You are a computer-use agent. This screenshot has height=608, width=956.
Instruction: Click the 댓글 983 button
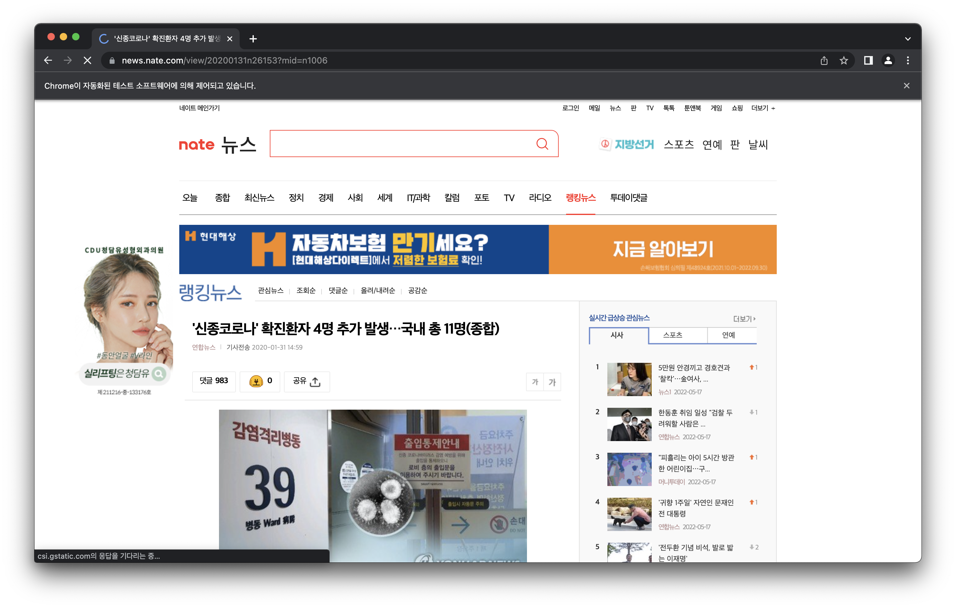click(214, 381)
